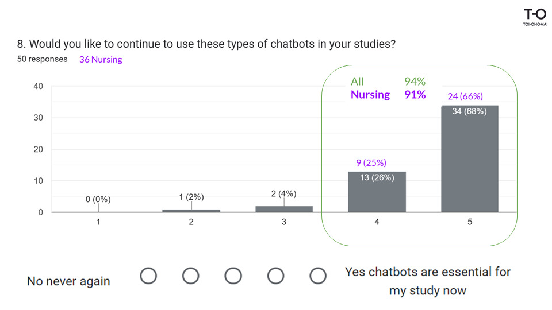Click the purple "Nursing 91%" summary

point(388,95)
